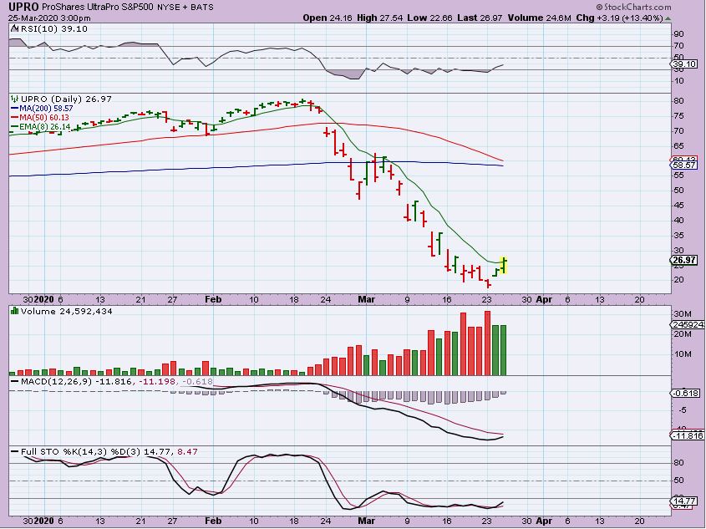Click the 24592434 volume tag on right axis
This screenshot has width=706, height=529.
tap(688, 324)
